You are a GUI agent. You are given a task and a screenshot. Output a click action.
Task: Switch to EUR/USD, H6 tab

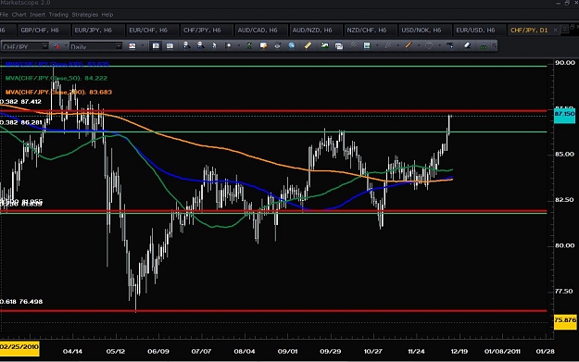point(479,31)
